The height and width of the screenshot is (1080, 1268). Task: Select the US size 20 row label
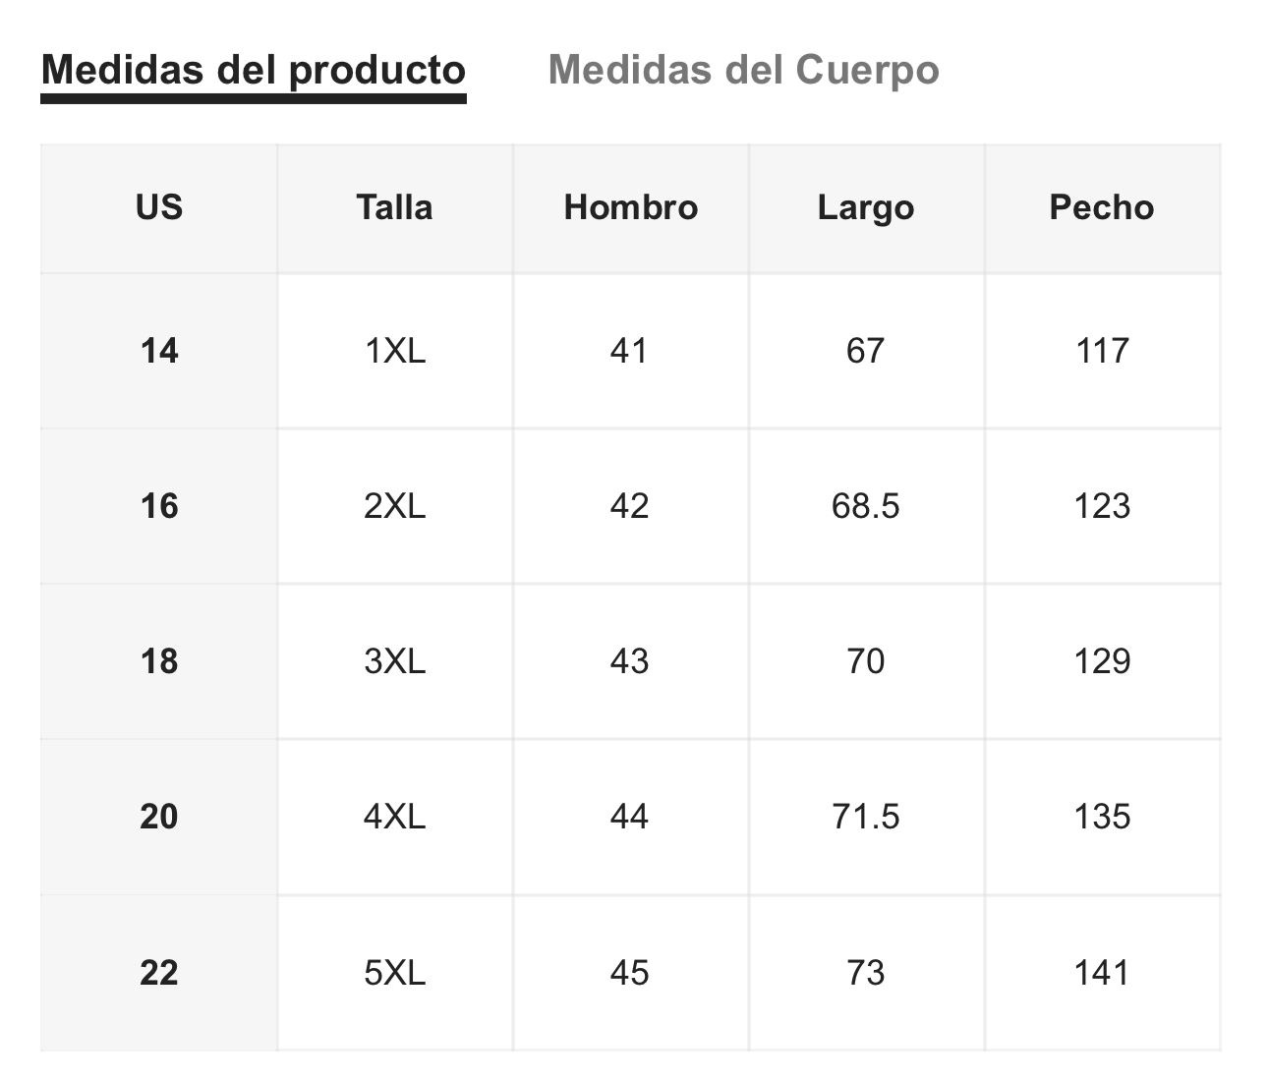159,817
